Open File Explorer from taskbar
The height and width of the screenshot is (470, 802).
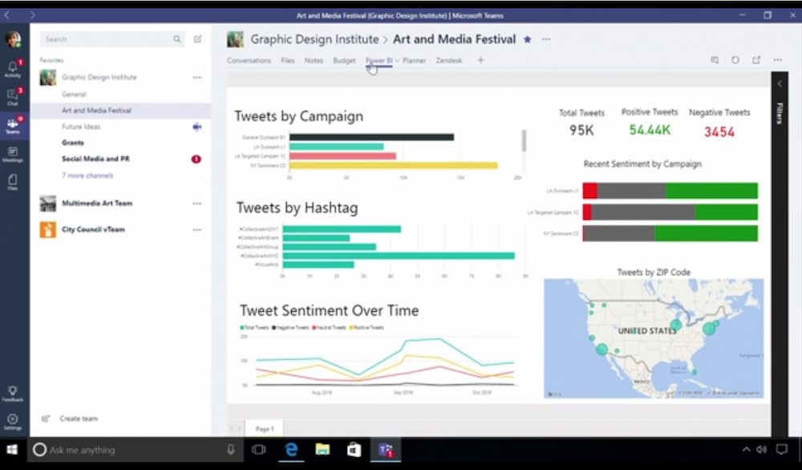click(322, 450)
